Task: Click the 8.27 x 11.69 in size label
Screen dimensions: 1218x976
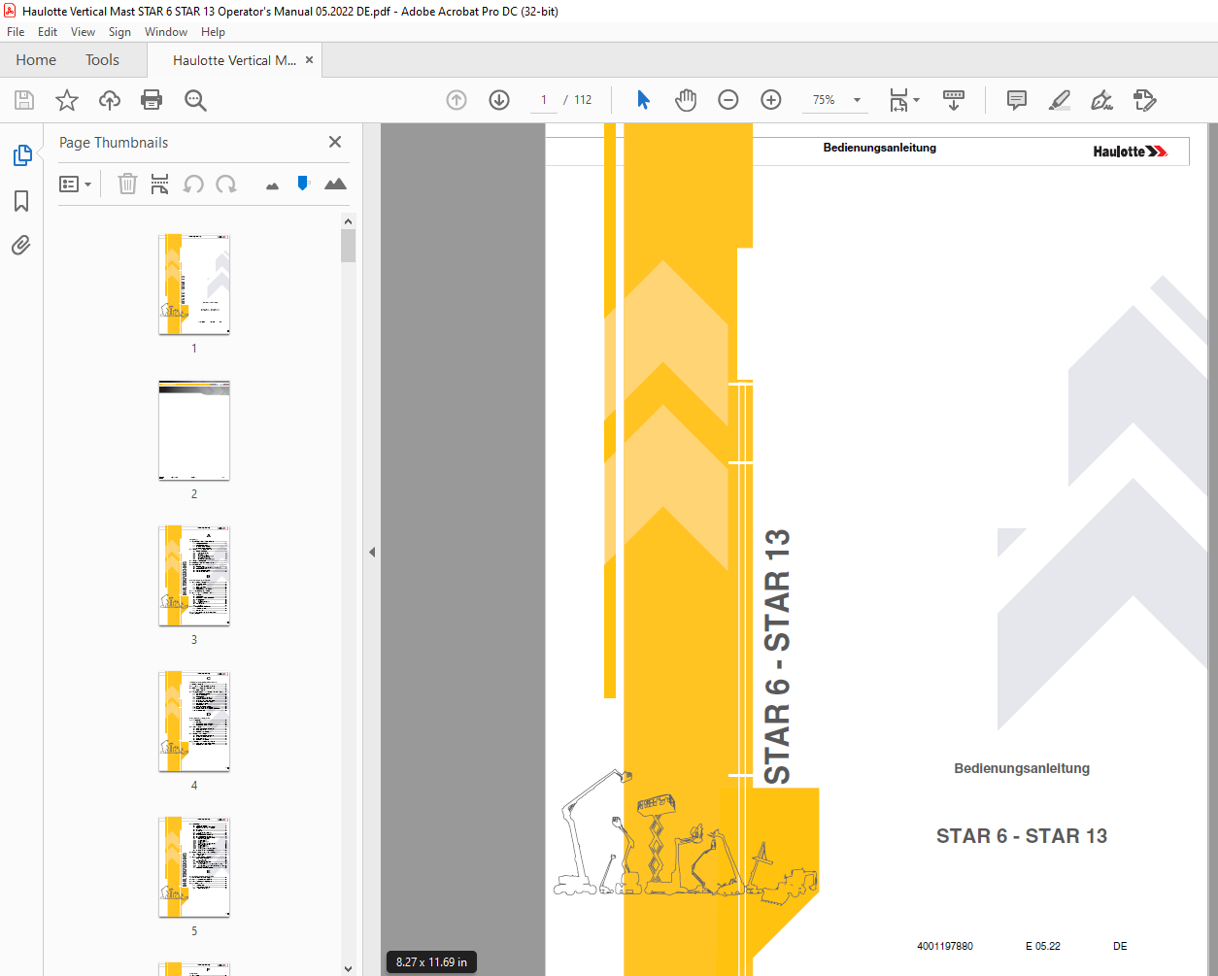Action: [431, 962]
